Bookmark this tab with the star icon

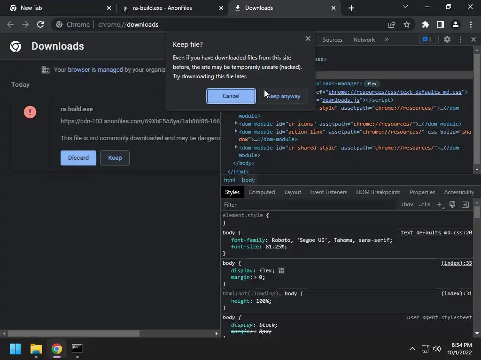(407, 24)
